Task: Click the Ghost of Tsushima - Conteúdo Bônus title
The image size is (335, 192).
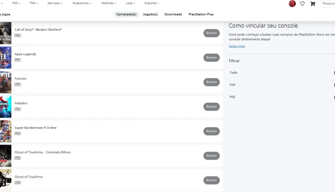Action: (x=43, y=152)
